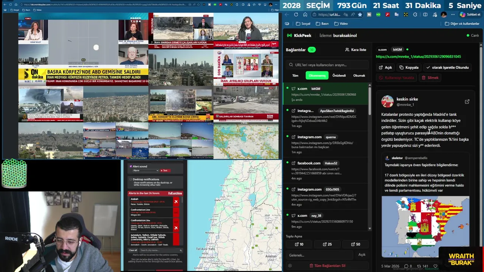The image size is (484, 272).
Task: Open the Sosyal bookmarks folder
Action: point(303,23)
